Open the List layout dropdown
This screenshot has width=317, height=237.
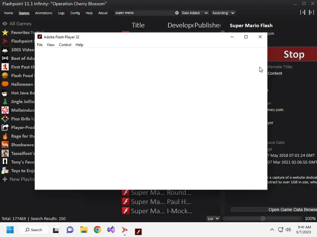click(213, 219)
